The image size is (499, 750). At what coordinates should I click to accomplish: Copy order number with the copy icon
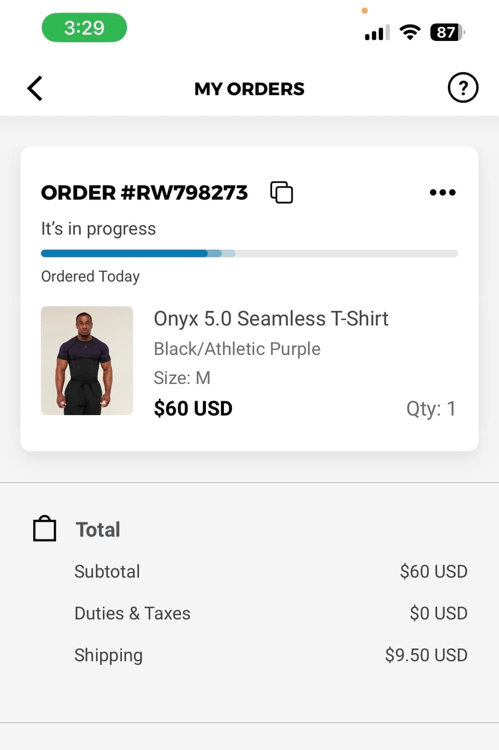(x=281, y=192)
